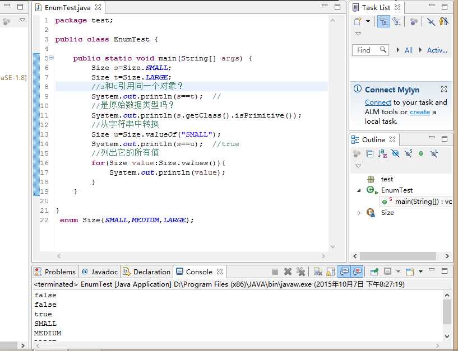Image resolution: width=458 pixels, height=351 pixels.
Task: Open left panel view menu triangle
Action: coord(22,20)
